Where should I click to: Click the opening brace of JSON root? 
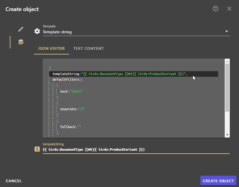(50, 68)
